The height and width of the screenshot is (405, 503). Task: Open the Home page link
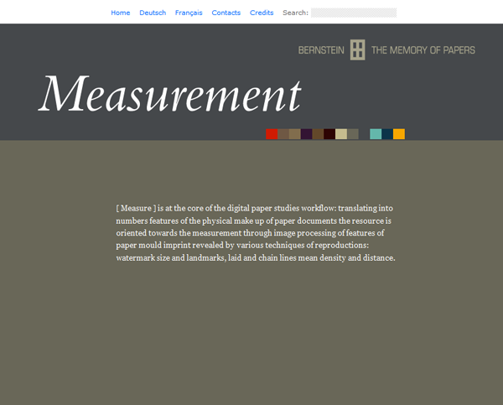[x=121, y=13]
